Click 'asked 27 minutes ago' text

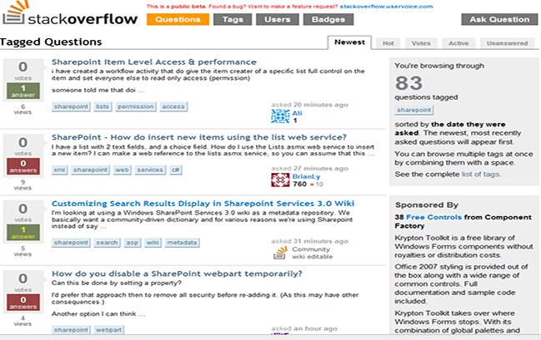coord(309,168)
